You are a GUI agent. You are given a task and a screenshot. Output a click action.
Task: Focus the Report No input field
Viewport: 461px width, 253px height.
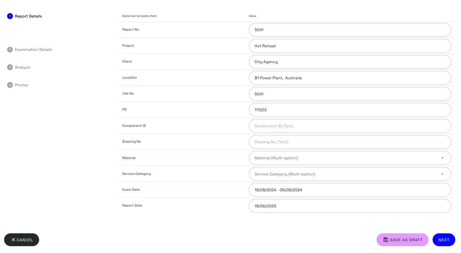pos(350,30)
